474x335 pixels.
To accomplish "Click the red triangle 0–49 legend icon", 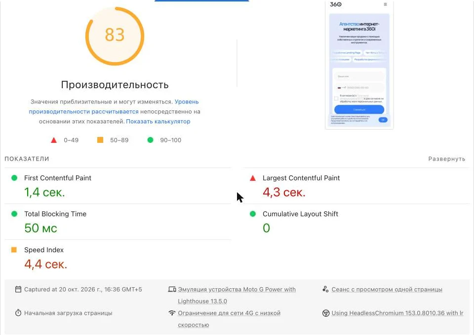I will tap(54, 140).
